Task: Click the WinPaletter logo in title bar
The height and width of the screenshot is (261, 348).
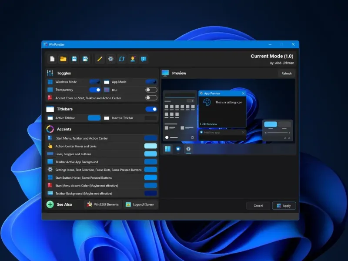Action: click(46, 44)
